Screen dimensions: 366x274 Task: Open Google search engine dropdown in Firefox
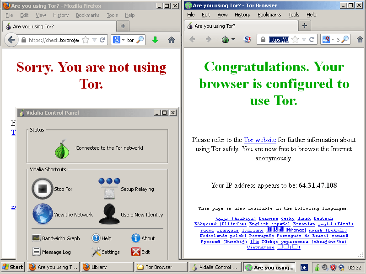coord(123,40)
